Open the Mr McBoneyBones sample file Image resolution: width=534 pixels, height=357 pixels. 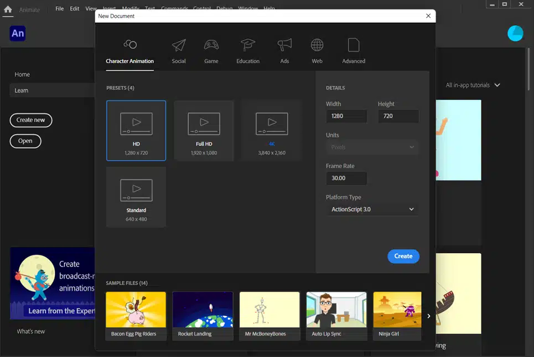tap(269, 316)
